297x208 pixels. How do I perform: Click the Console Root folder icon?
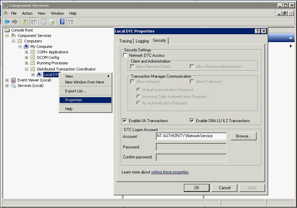click(x=7, y=30)
